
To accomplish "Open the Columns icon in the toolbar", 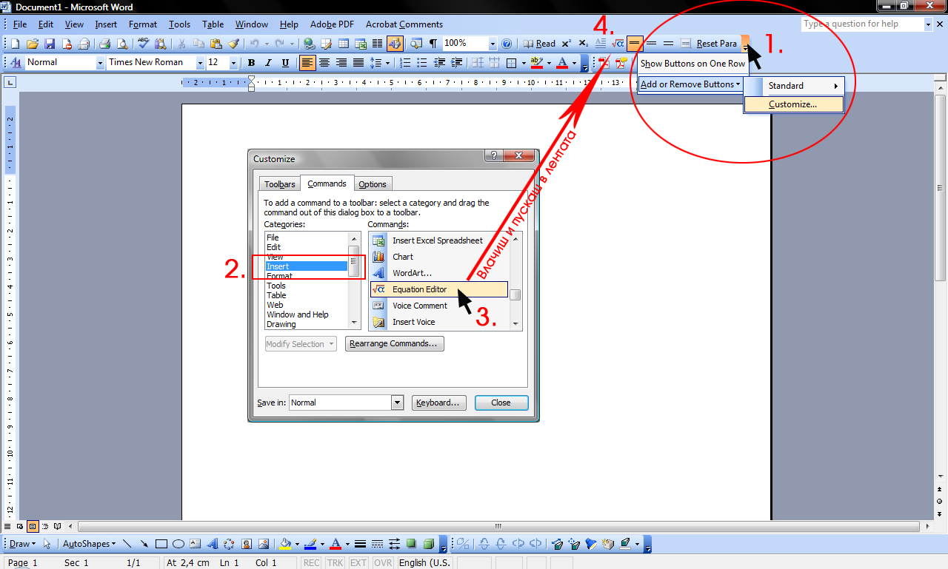I will (377, 44).
